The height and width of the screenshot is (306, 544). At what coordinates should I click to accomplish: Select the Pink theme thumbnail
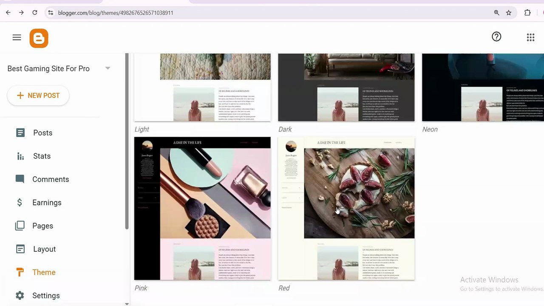[202, 209]
